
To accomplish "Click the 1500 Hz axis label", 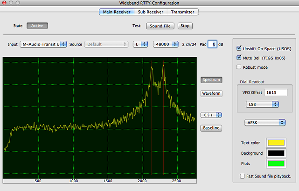I will 108,181.
